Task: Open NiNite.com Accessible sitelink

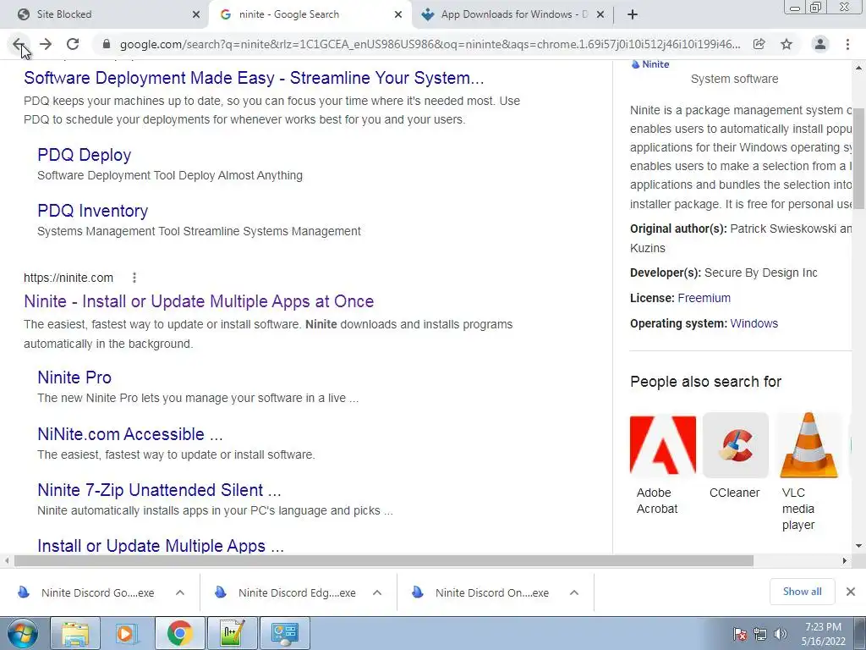Action: [x=129, y=434]
